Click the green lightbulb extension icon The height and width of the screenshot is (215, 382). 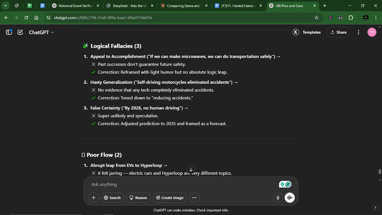[x=282, y=184]
